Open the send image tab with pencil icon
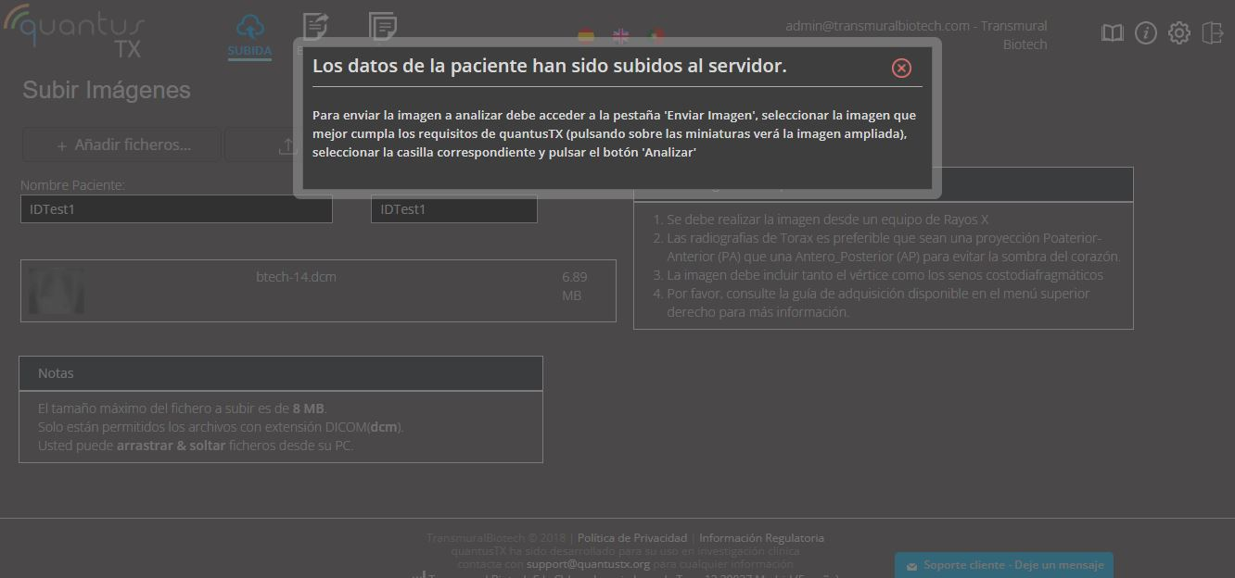Image resolution: width=1235 pixels, height=578 pixels. pos(315,26)
